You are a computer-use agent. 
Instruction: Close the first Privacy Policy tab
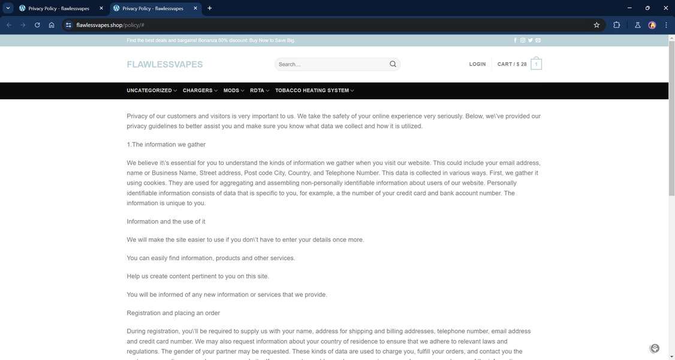(x=101, y=8)
